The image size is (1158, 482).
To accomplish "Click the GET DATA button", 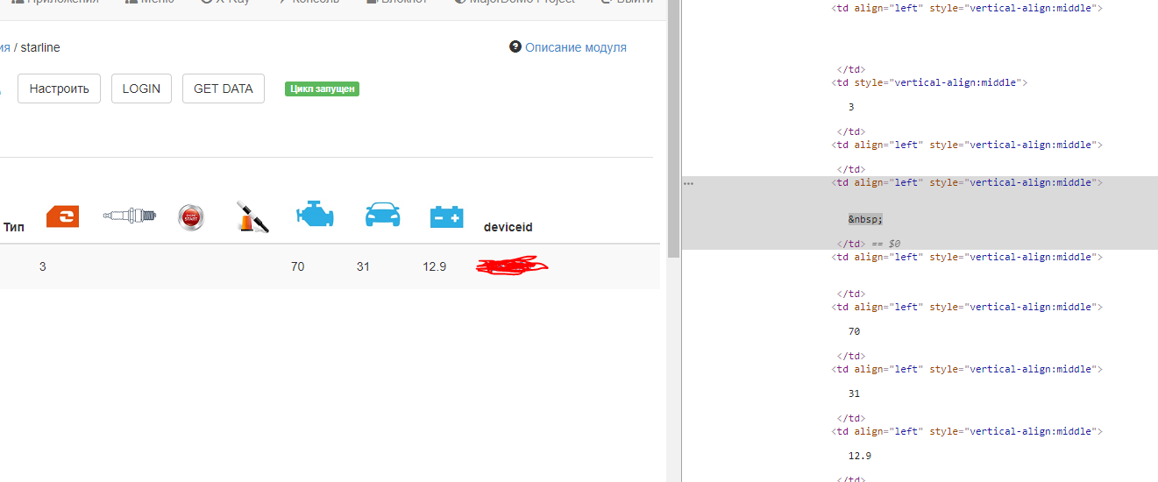I will click(x=224, y=89).
